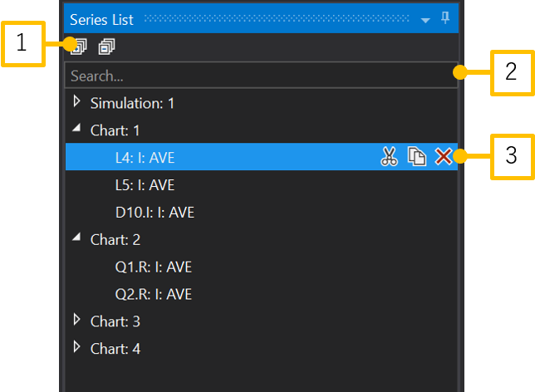Select the L5: I: AVE series
The width and height of the screenshot is (535, 392).
point(145,184)
